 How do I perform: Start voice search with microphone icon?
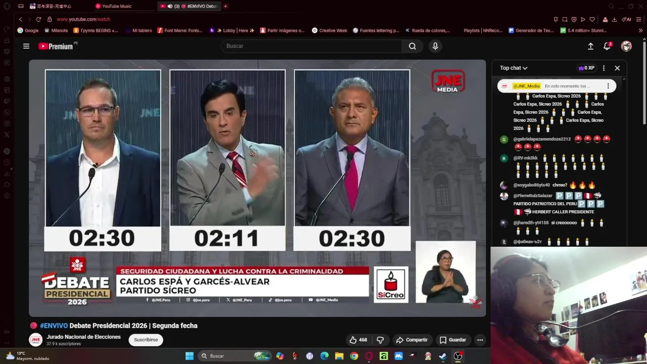[435, 46]
